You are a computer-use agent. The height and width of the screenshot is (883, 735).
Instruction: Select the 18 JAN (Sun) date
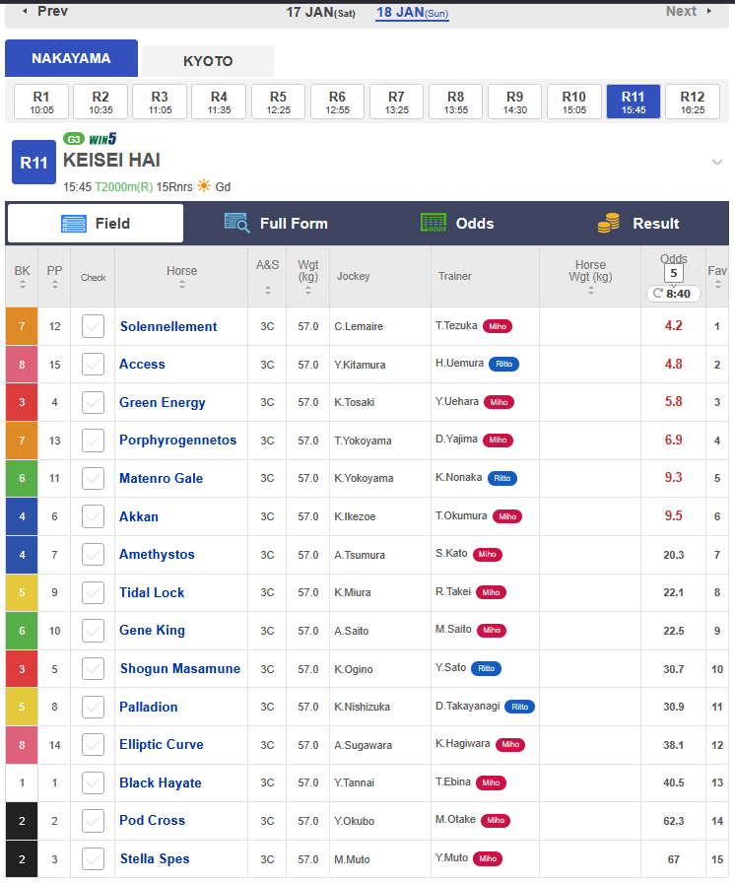click(x=413, y=13)
